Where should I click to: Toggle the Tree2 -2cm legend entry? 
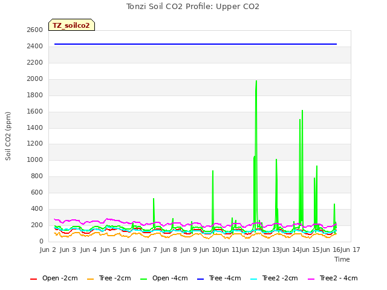coord(274,279)
